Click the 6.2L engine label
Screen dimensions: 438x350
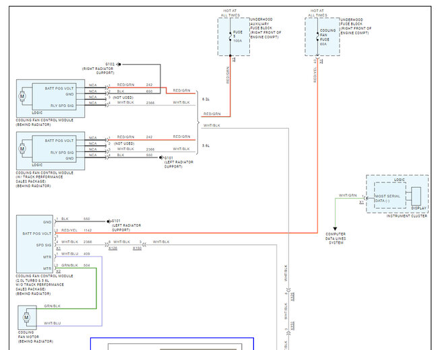(206, 99)
